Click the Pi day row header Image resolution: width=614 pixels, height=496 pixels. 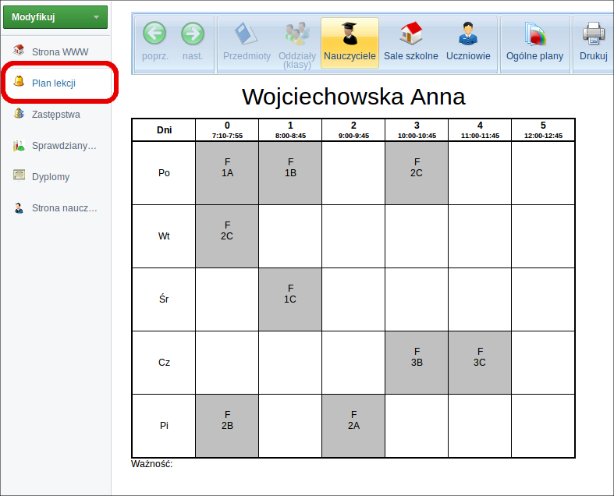(x=164, y=426)
